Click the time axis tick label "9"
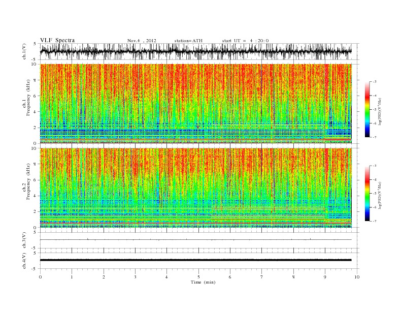Image resolution: width=402 pixels, height=311 pixels. pyautogui.click(x=325, y=277)
